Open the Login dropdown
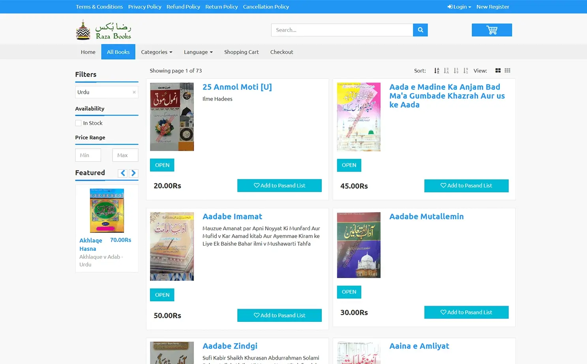The height and width of the screenshot is (364, 587). (459, 6)
